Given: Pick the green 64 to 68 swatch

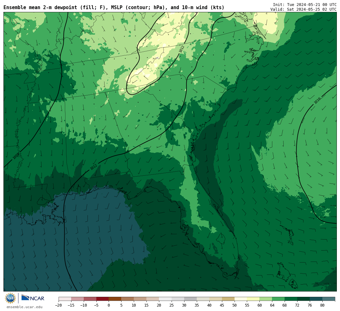Looking at the screenshot, I should pyautogui.click(x=279, y=299).
